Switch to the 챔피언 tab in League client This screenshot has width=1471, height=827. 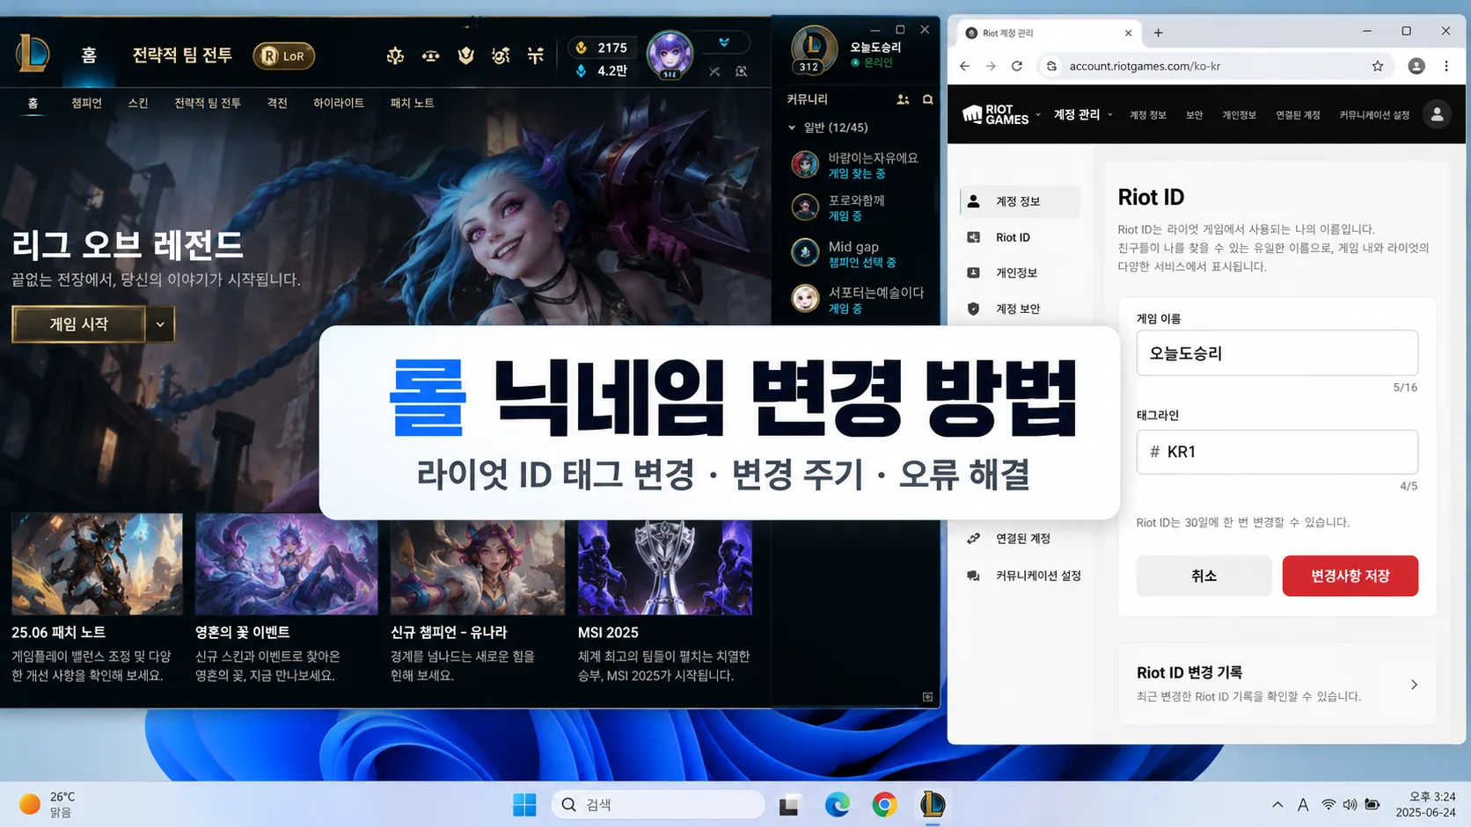(x=86, y=103)
